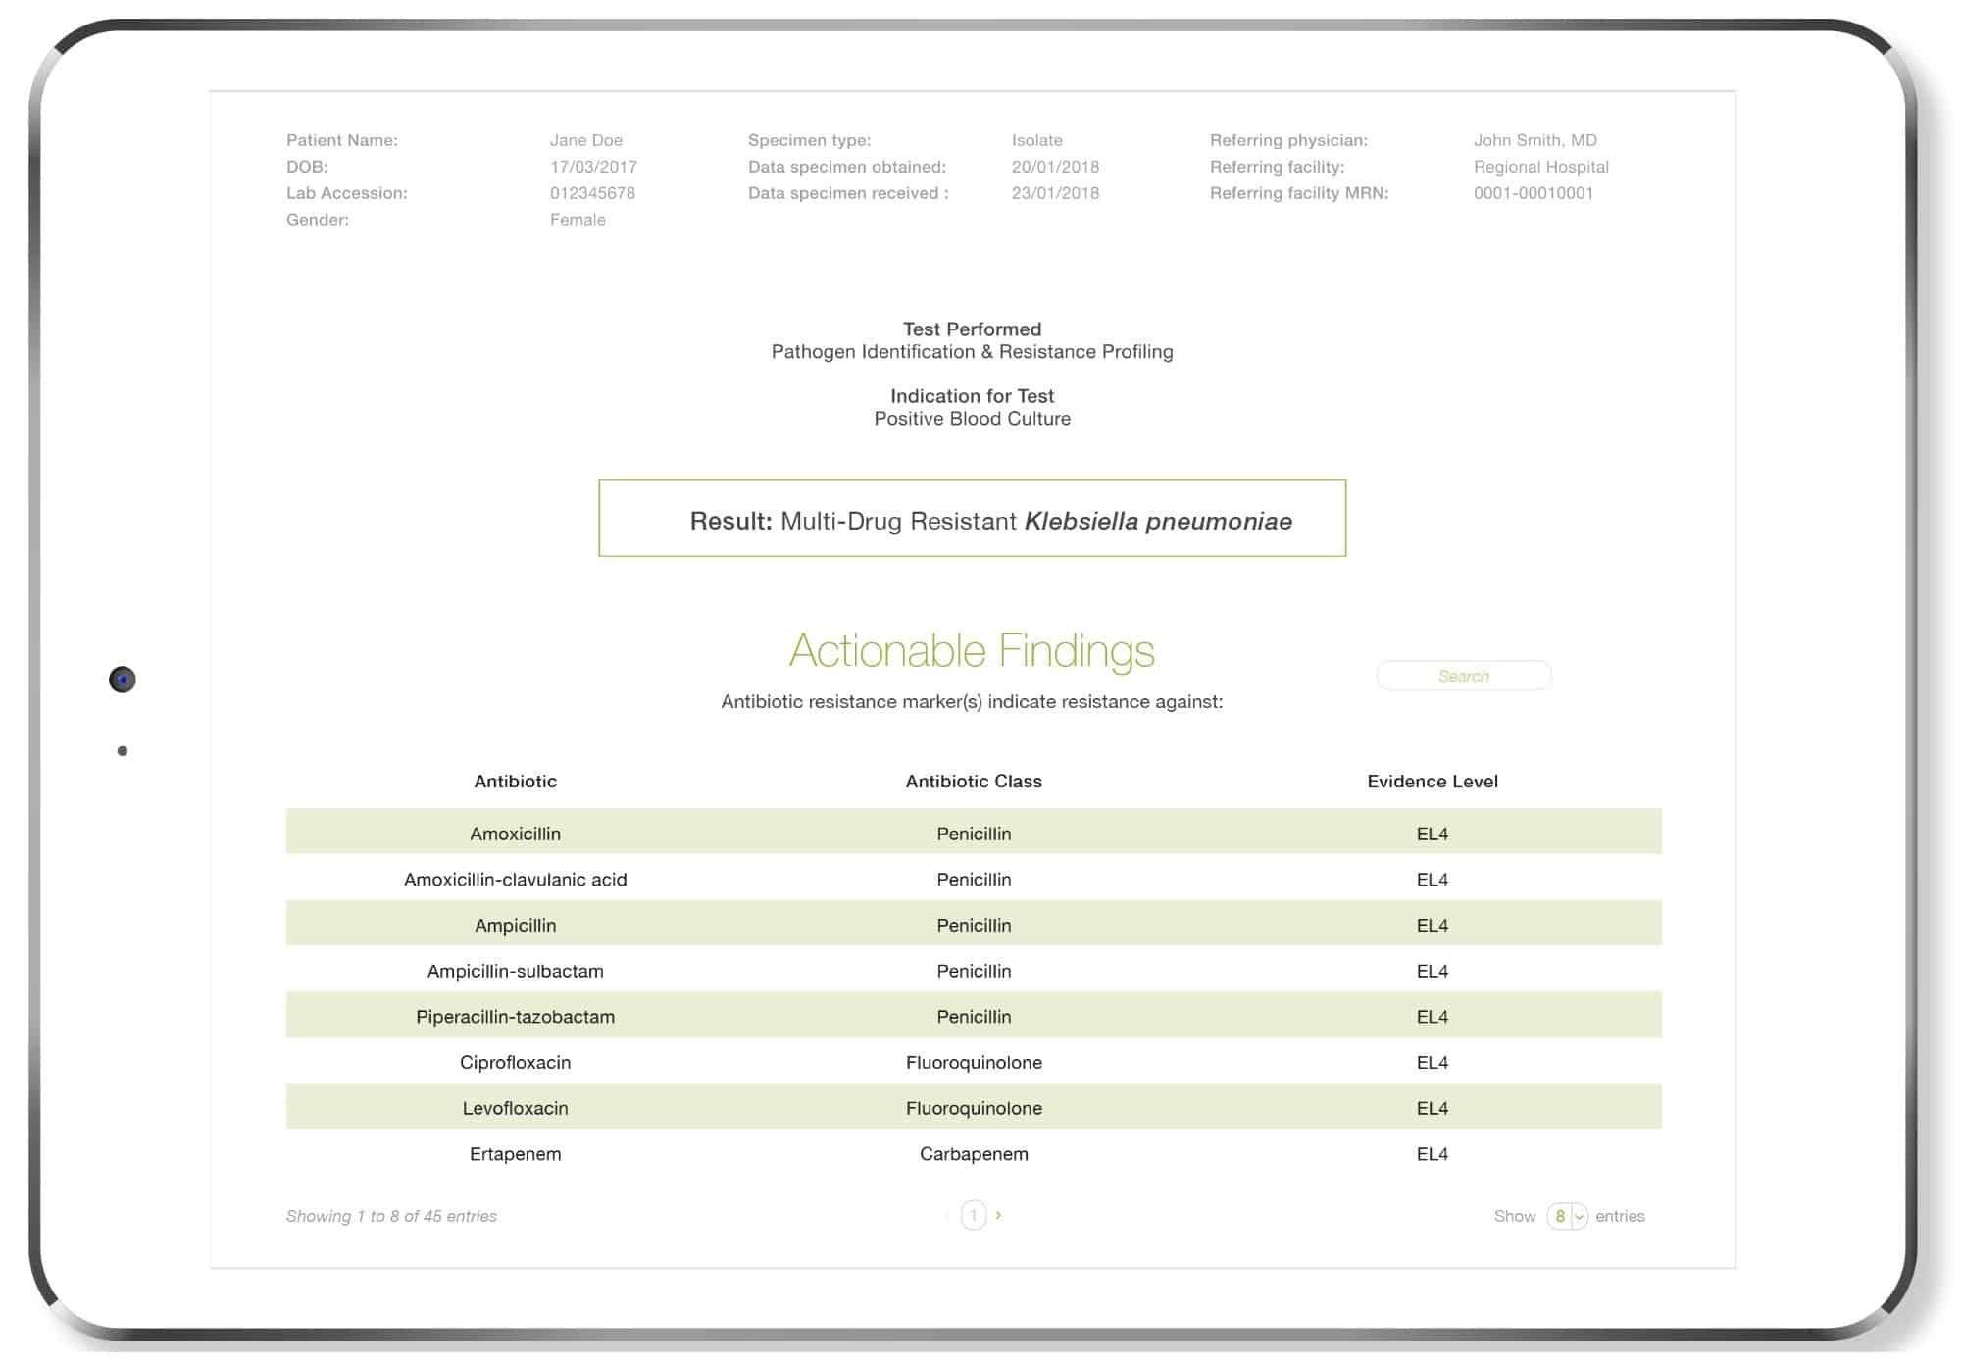Click the Actionable Findings heading
The width and height of the screenshot is (1961, 1367).
[972, 650]
